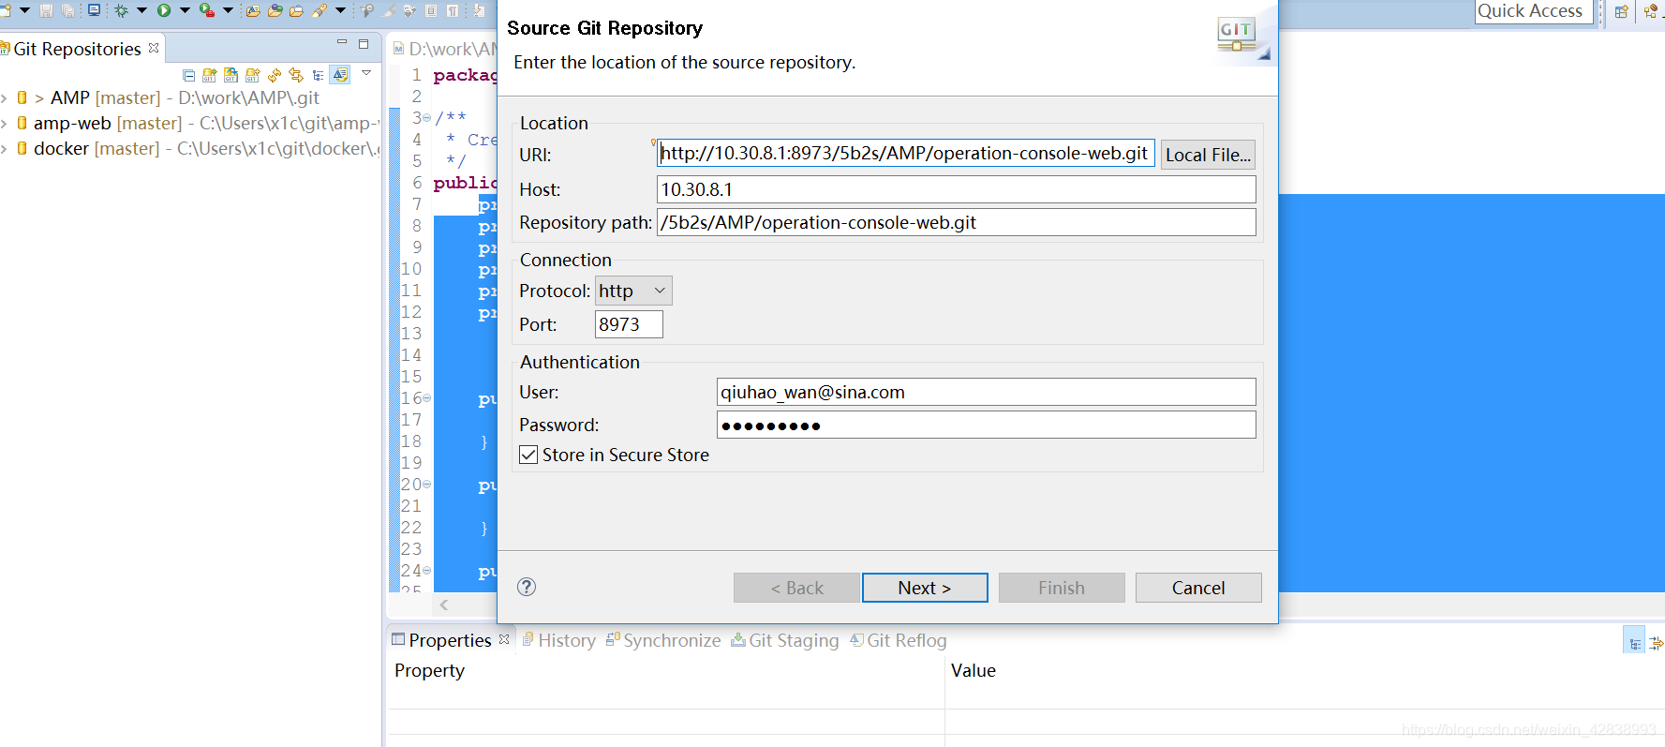Click the Host input field
Image resolution: width=1665 pixels, height=747 pixels.
point(957,189)
